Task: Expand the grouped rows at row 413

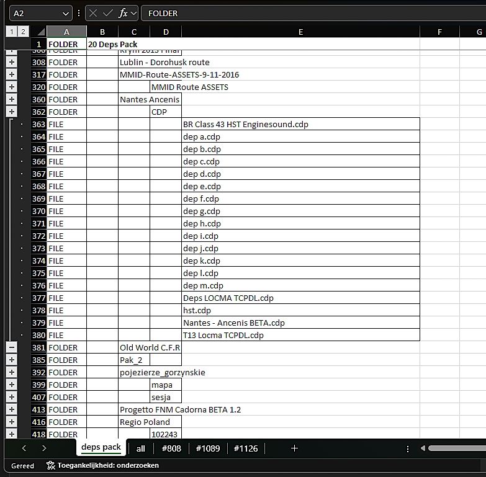Action: coord(12,409)
